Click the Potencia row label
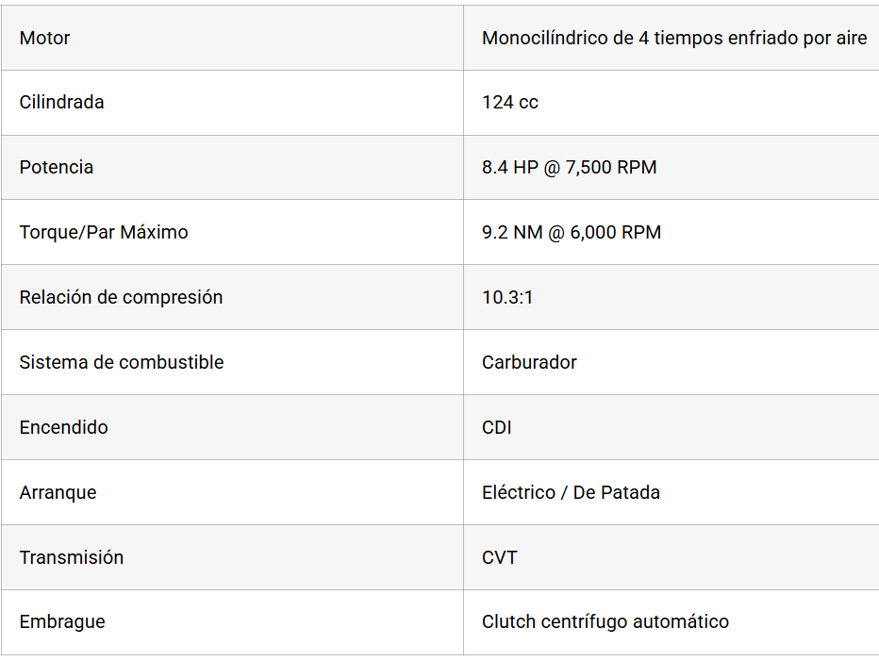 pyautogui.click(x=57, y=167)
